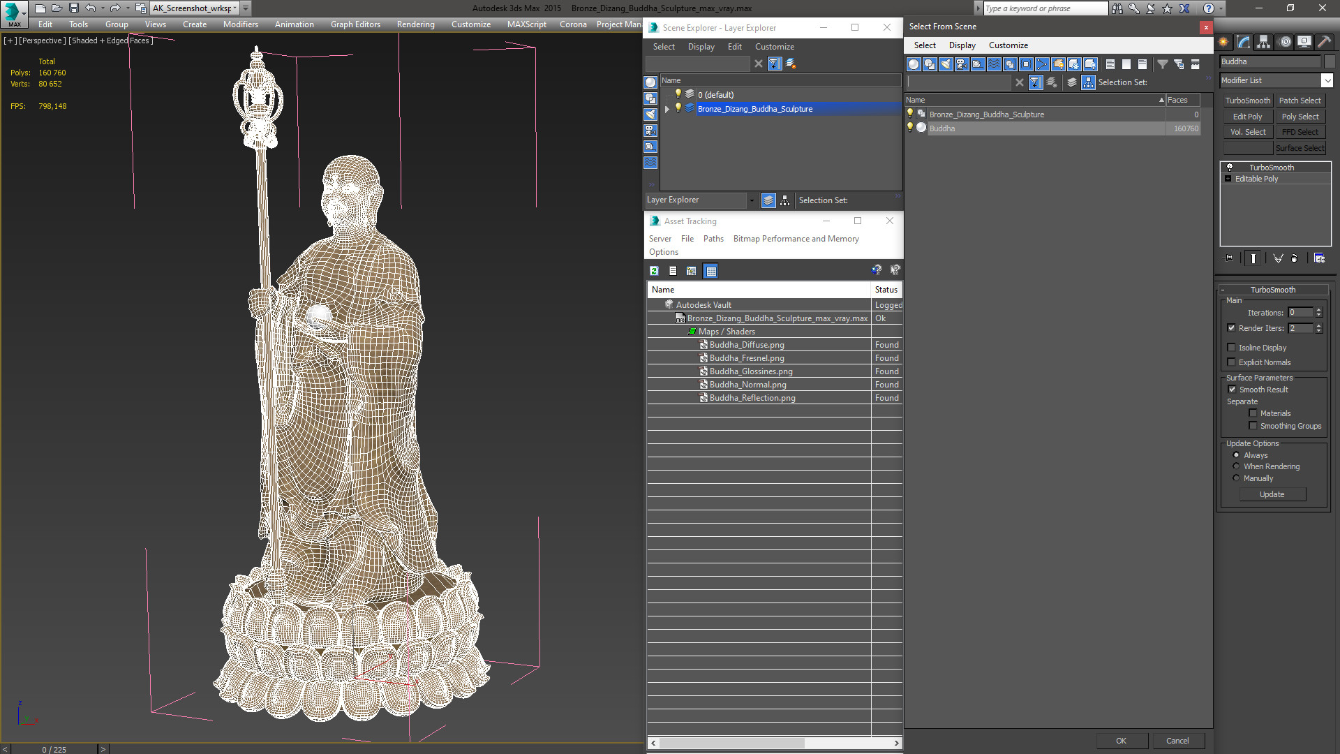The image size is (1340, 754).
Task: Toggle lights display filter in Select From Scene
Action: pos(946,64)
